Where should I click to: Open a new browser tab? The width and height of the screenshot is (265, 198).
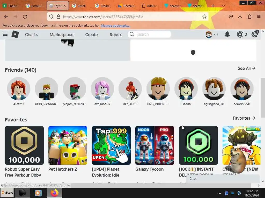pyautogui.click(x=213, y=6)
